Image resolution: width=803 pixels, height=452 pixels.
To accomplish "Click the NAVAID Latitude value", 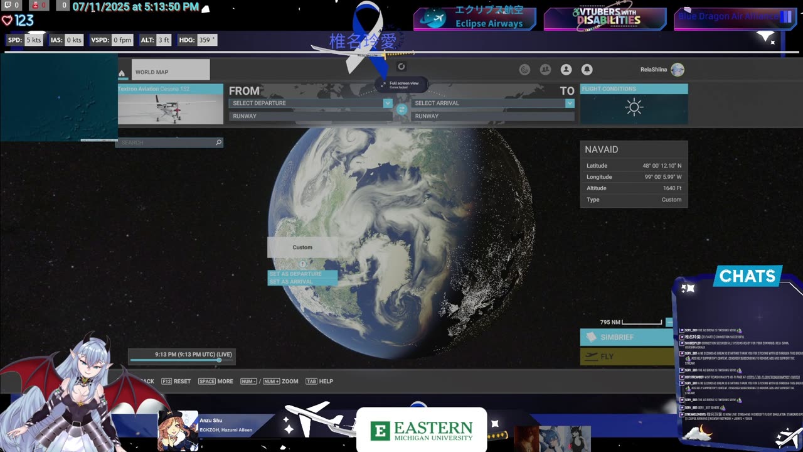I will pyautogui.click(x=661, y=166).
